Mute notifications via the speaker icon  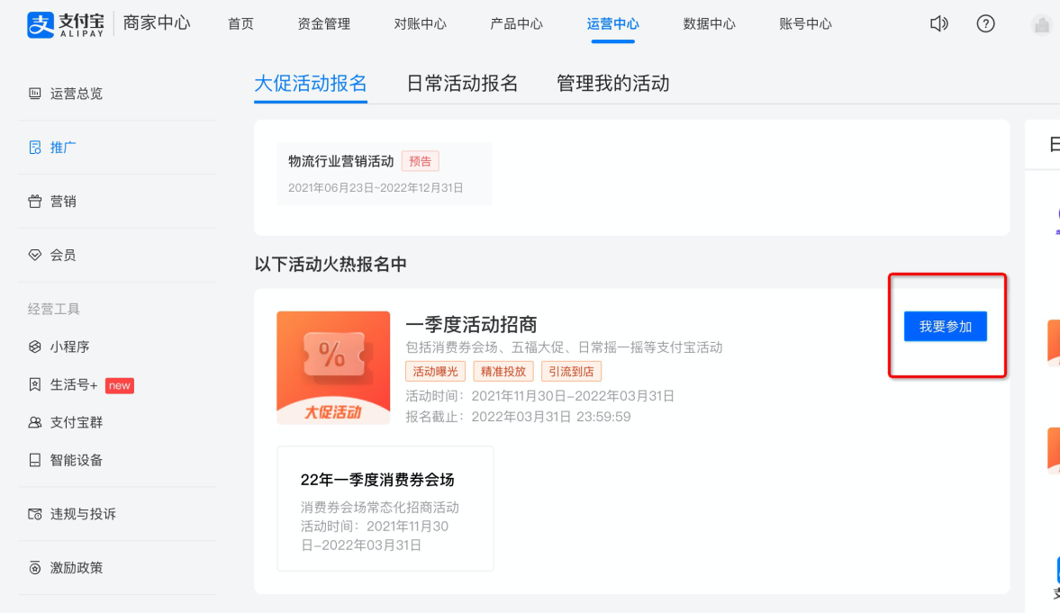(x=939, y=23)
